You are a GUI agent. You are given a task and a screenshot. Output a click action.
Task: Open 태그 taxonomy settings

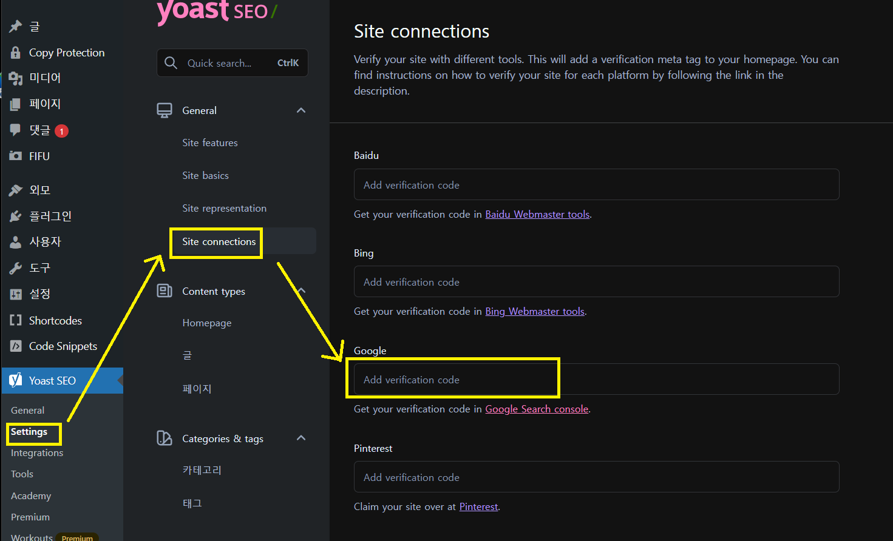pyautogui.click(x=192, y=503)
